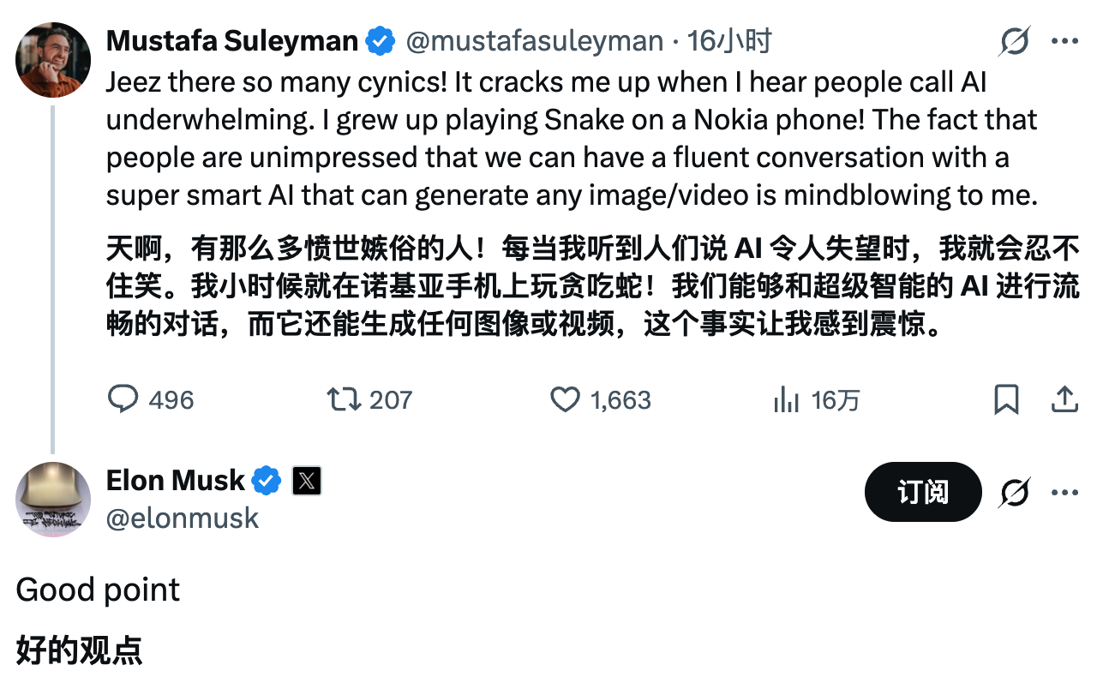Share Mustafa Suleyman's post
1097x689 pixels.
click(1064, 399)
